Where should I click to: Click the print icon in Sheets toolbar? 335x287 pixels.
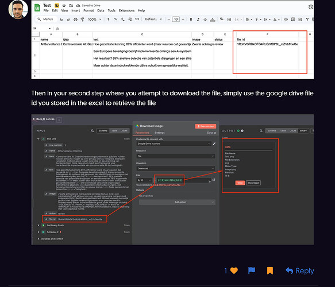[75, 20]
